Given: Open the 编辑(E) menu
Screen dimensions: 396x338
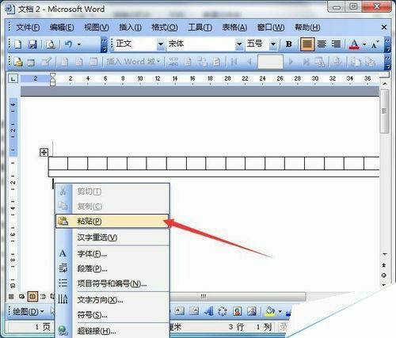Looking at the screenshot, I should click(x=62, y=27).
